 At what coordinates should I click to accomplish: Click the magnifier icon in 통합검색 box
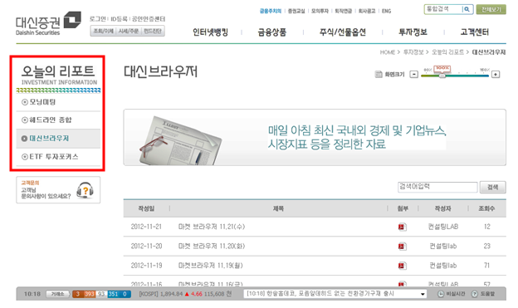point(467,9)
